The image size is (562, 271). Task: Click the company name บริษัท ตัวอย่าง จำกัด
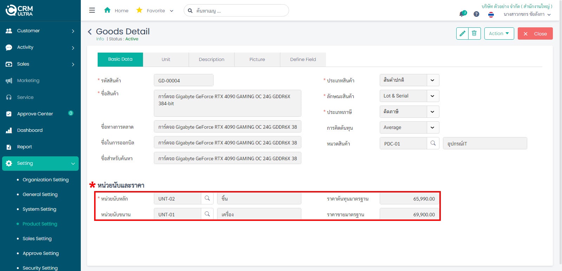pyautogui.click(x=517, y=6)
